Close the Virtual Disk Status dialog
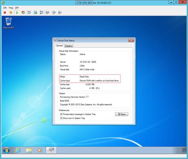The height and width of the screenshot is (159, 188). click(131, 41)
